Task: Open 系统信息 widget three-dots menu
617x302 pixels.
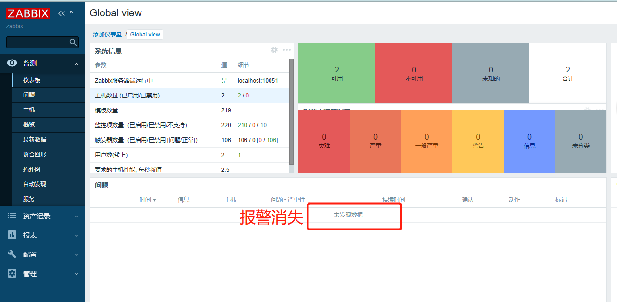Action: [x=287, y=50]
